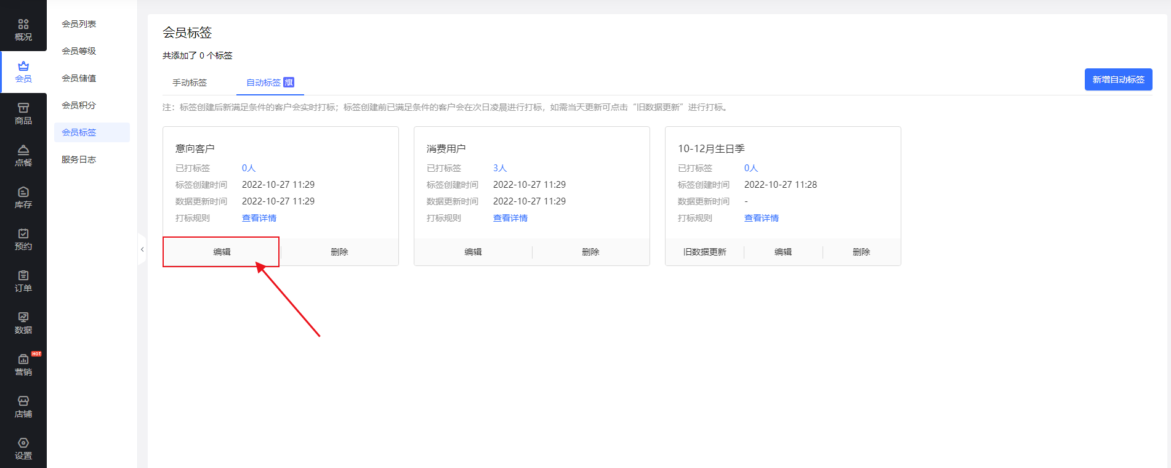Open the 点餐 ordering sidebar icon
This screenshot has width=1171, height=468.
point(23,156)
